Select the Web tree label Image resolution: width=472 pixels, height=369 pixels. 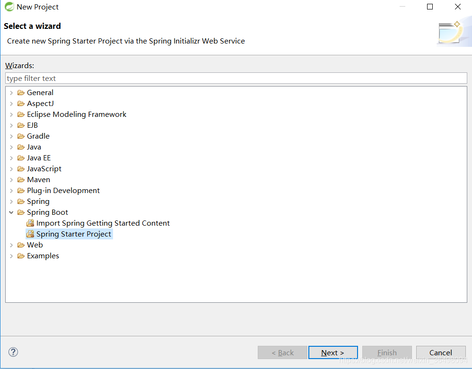click(35, 245)
